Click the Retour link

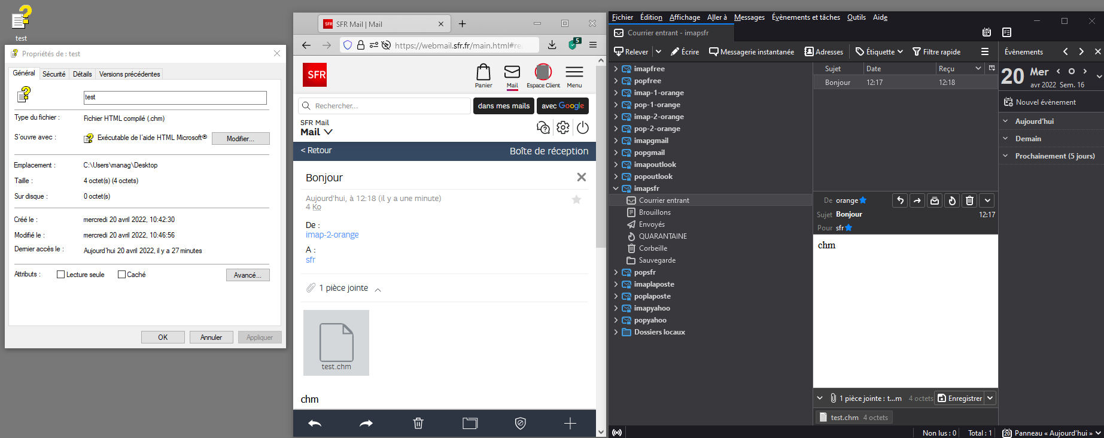point(316,150)
